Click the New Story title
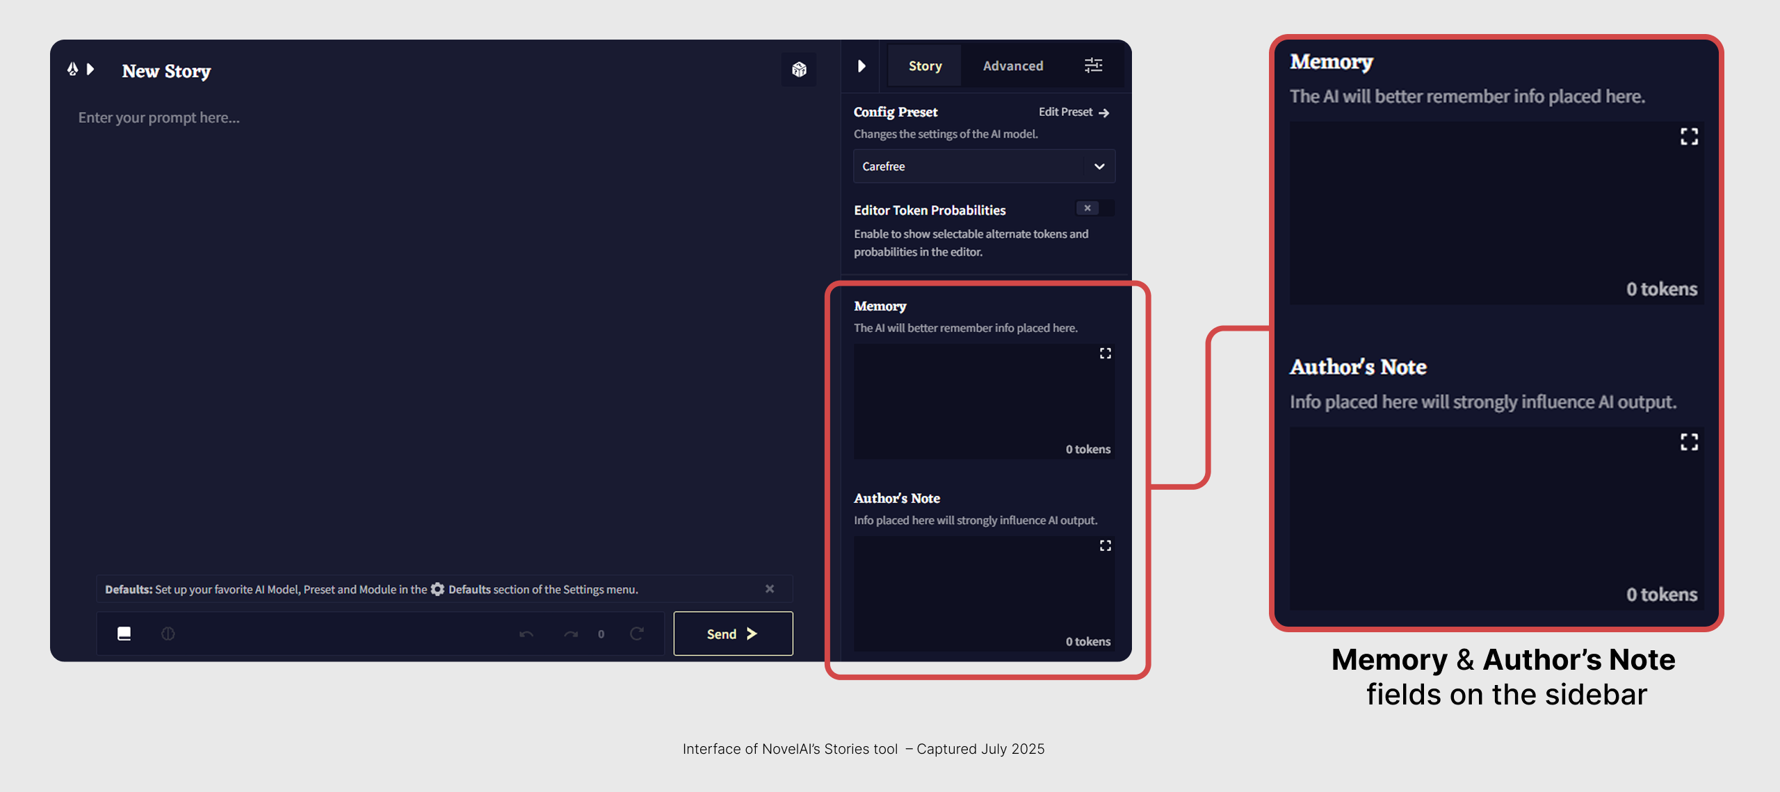Image resolution: width=1780 pixels, height=792 pixels. (166, 71)
